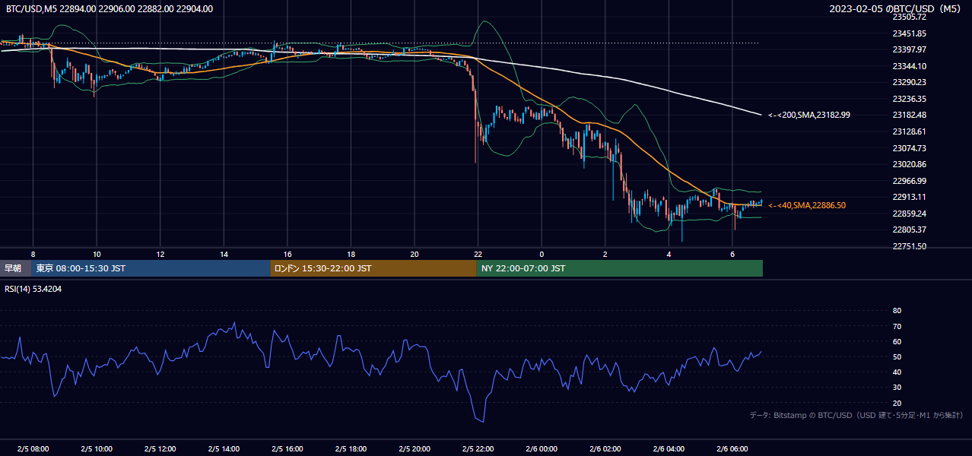The image size is (972, 456).
Task: Click time axis label 2/5 10:00
Action: tap(97, 449)
